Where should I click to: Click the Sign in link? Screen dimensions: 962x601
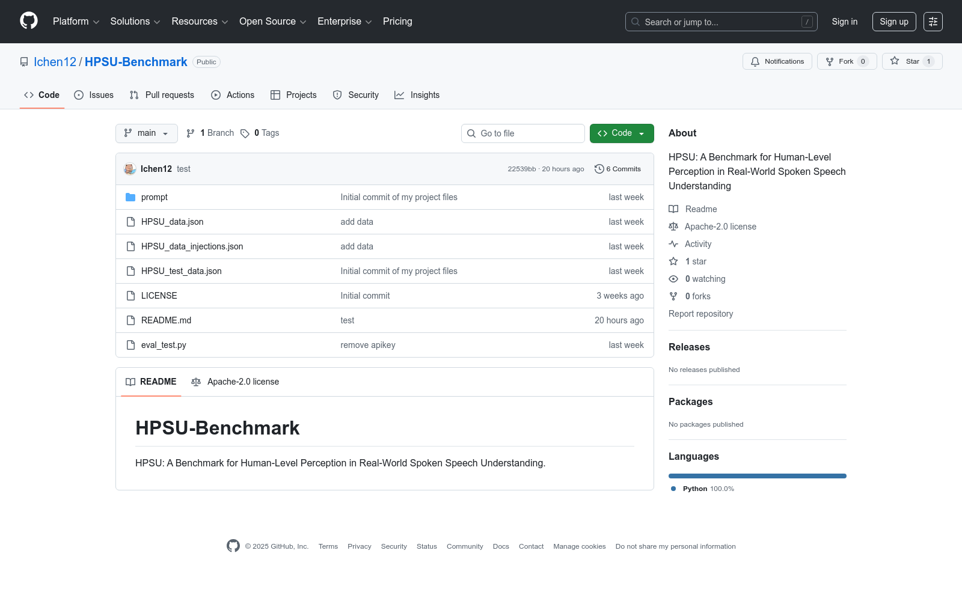pos(845,22)
